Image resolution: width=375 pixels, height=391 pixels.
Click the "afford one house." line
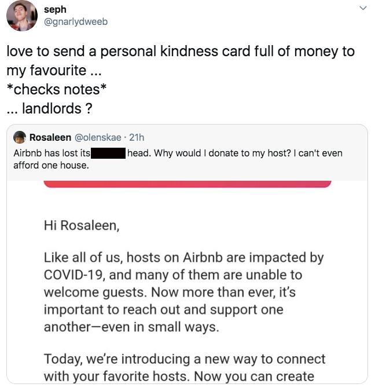point(52,165)
